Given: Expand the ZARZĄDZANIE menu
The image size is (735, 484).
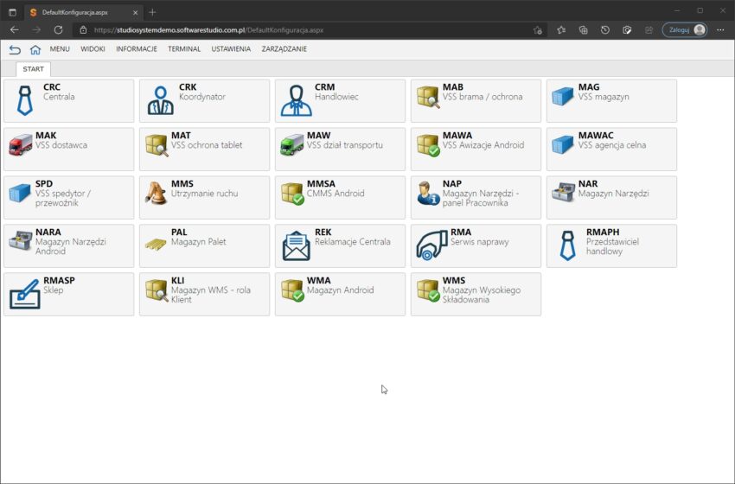Looking at the screenshot, I should pyautogui.click(x=284, y=49).
